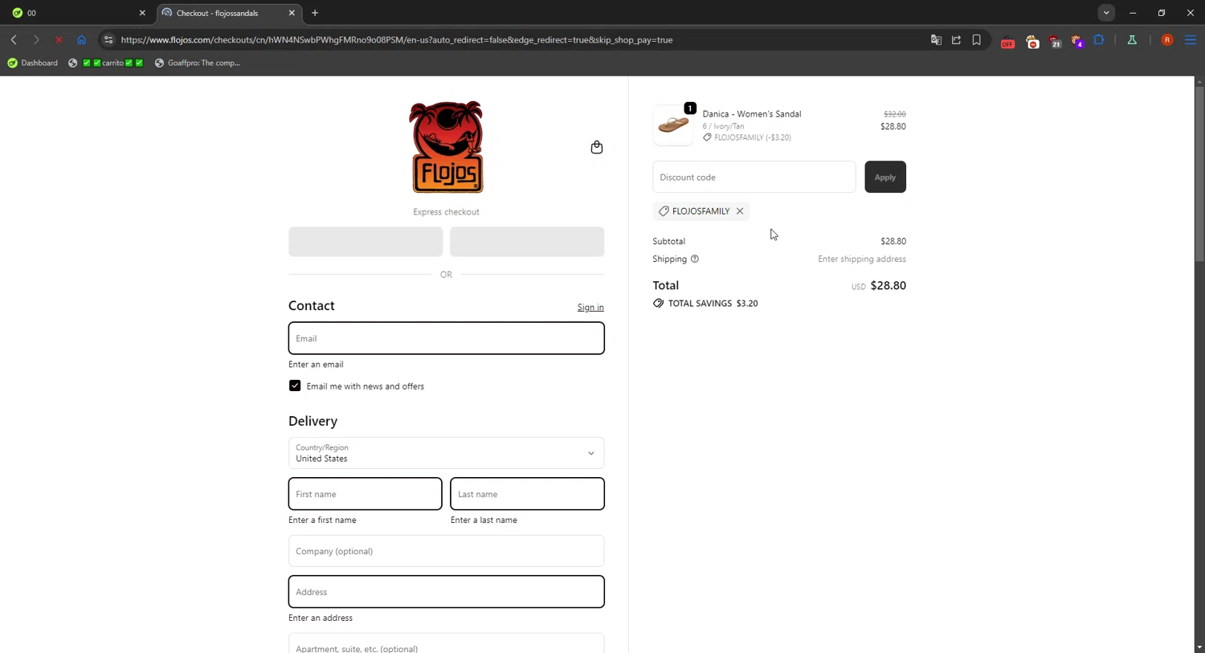The width and height of the screenshot is (1205, 653).
Task: Open the tab search dropdown
Action: tap(1106, 13)
